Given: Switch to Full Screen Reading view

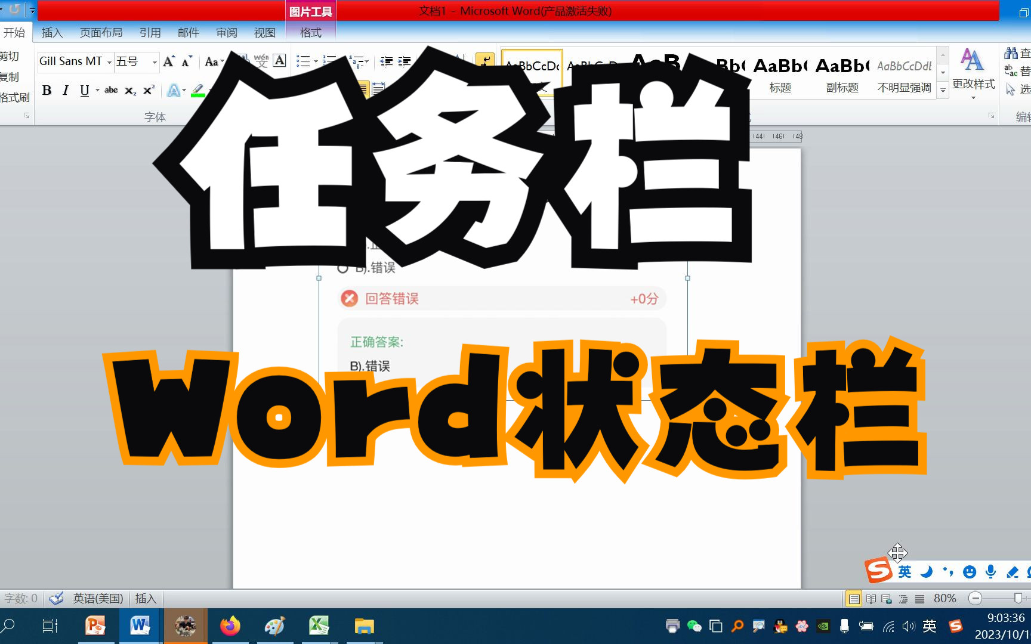Looking at the screenshot, I should coord(871,598).
